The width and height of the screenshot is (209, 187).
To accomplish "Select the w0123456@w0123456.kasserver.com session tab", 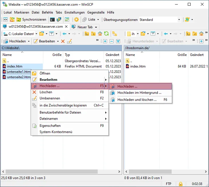I will (x=36, y=27).
